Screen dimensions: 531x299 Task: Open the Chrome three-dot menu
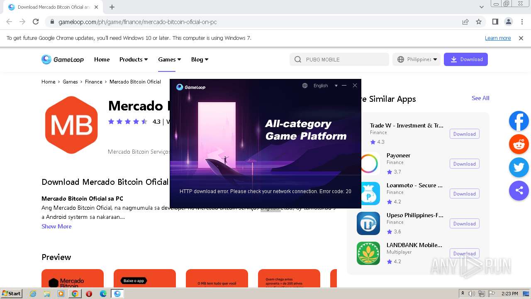point(522,22)
